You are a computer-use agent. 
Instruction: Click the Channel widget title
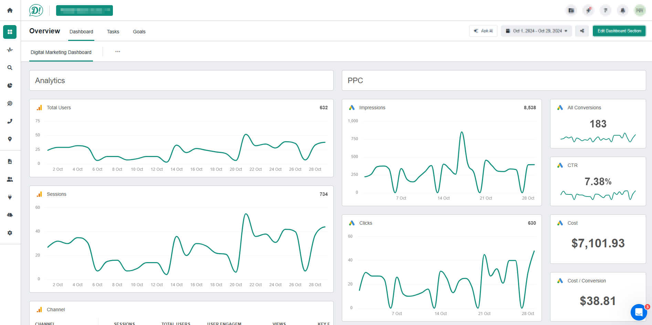click(56, 310)
